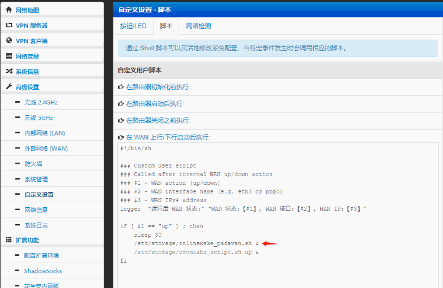Screen dimensions: 443x288
Task: Click dash icon next to 防火墙
Action: point(18,163)
